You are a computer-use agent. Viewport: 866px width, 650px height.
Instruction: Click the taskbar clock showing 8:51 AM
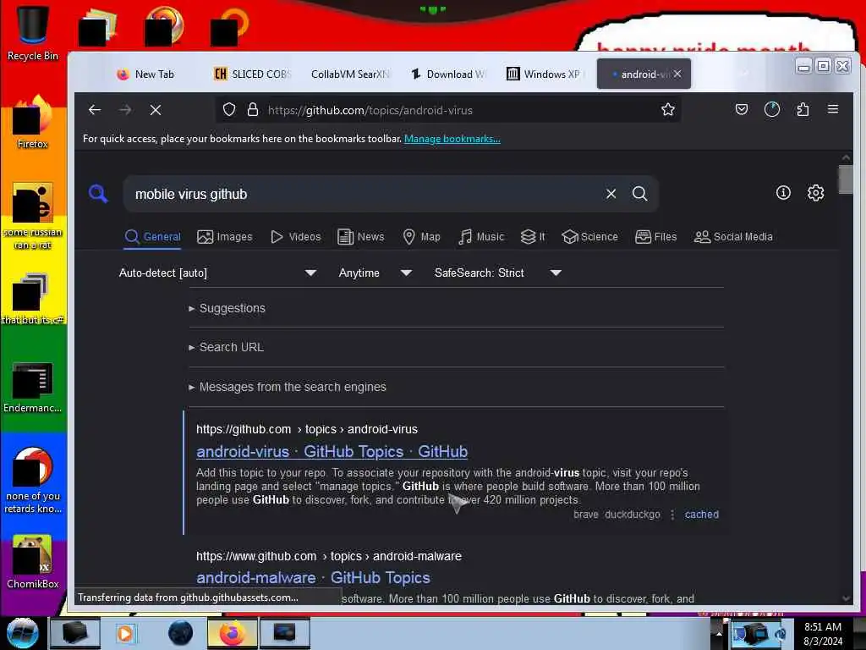823,633
